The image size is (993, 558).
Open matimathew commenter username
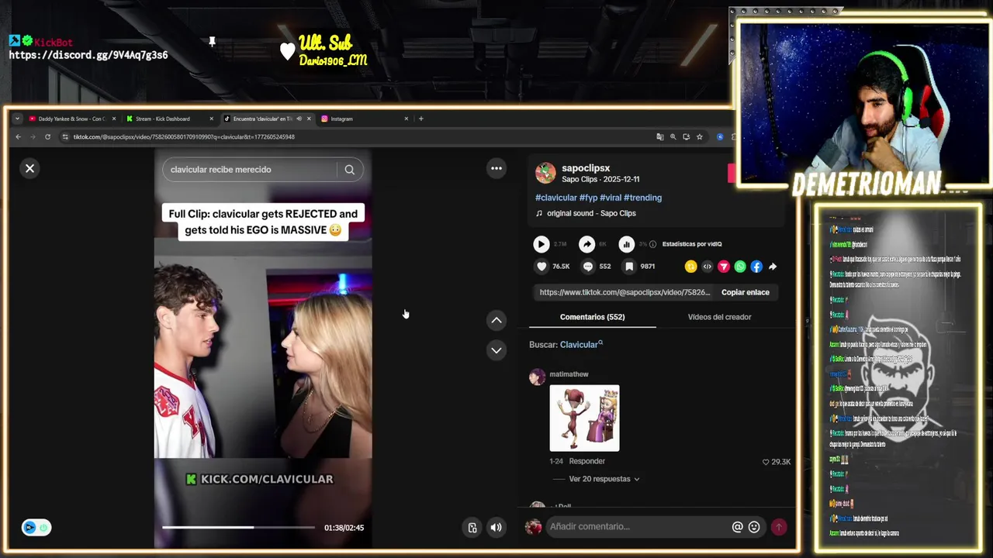tap(569, 374)
